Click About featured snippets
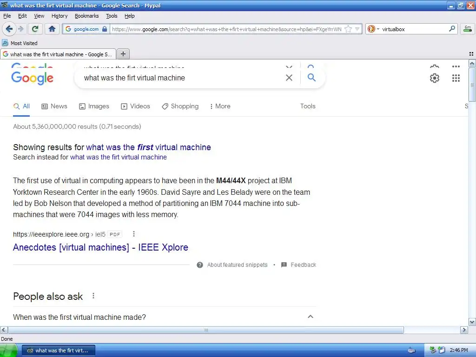 232,265
